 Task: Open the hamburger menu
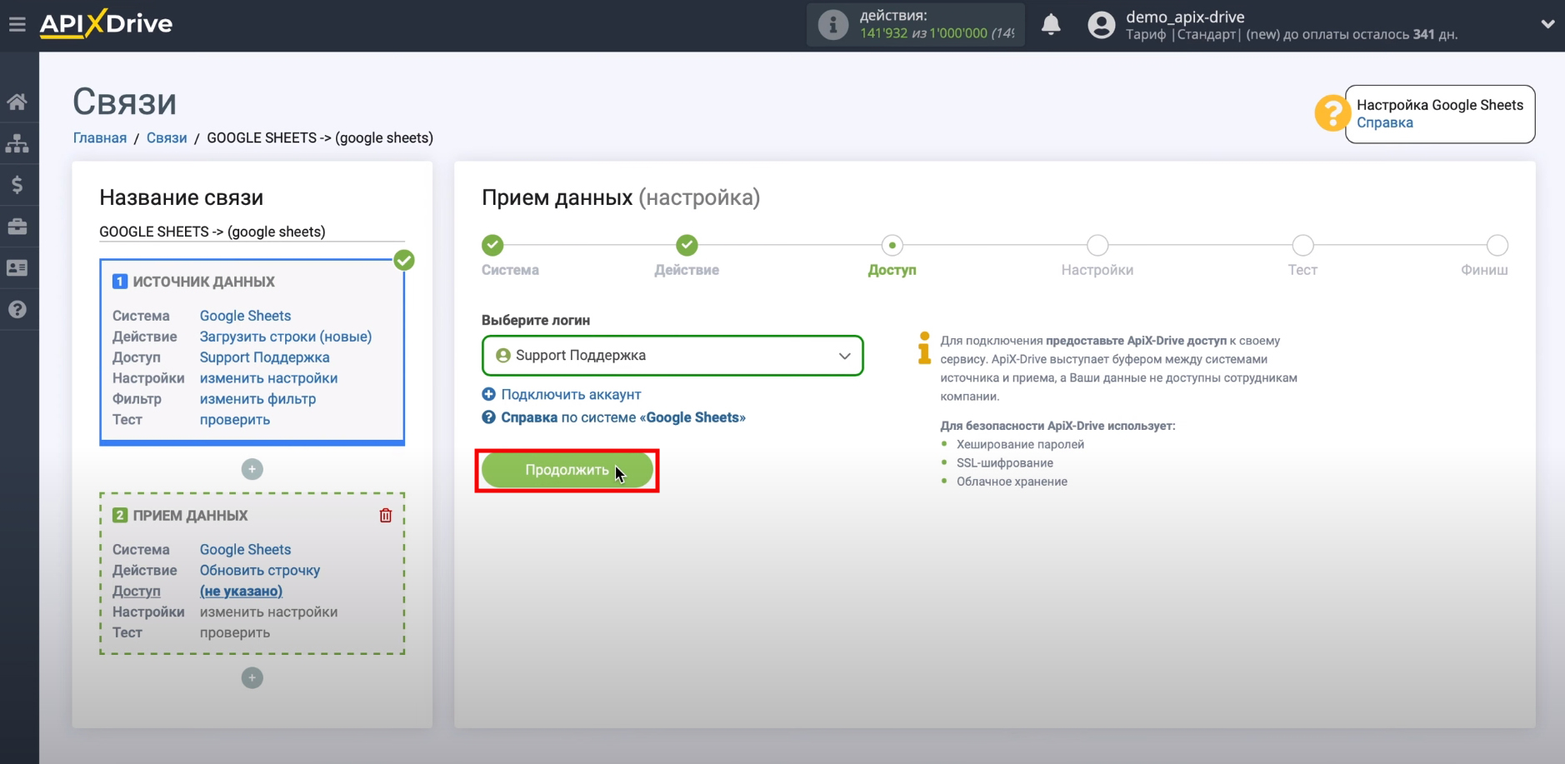pyautogui.click(x=17, y=24)
